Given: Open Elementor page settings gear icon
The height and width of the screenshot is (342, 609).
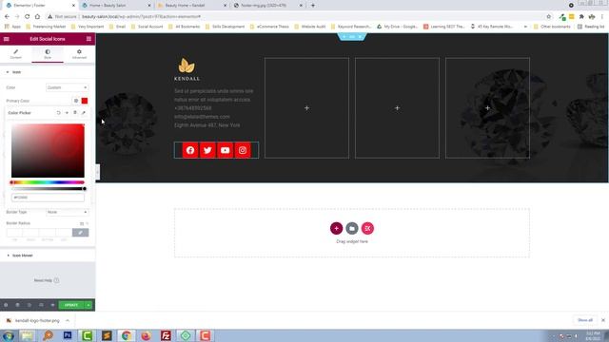Looking at the screenshot, I should click(x=6, y=305).
